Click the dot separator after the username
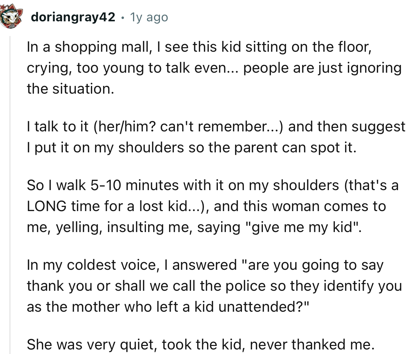The height and width of the screenshot is (354, 412). tap(123, 17)
